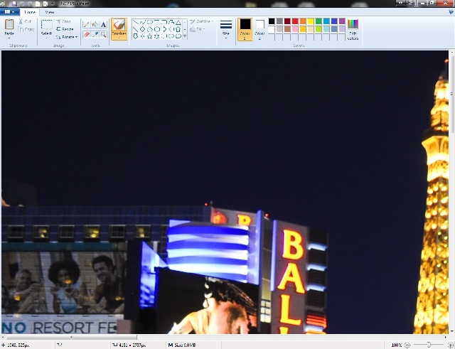Select the Magnifier tool
The image size is (455, 349).
tap(103, 35)
